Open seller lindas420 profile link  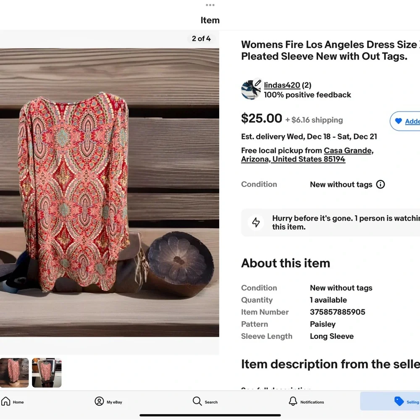pyautogui.click(x=282, y=85)
